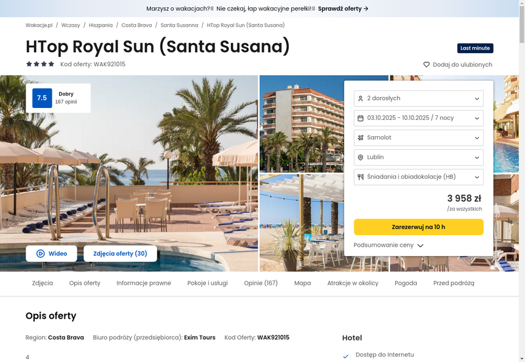
Task: Click the 7.5 rating score badge
Action: (x=42, y=98)
